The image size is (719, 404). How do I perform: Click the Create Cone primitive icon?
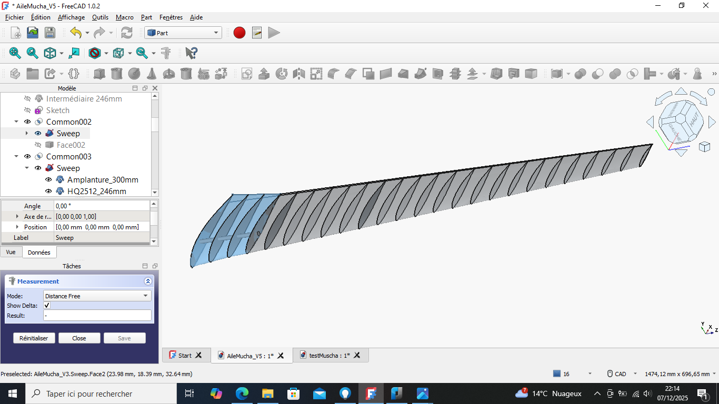click(152, 74)
